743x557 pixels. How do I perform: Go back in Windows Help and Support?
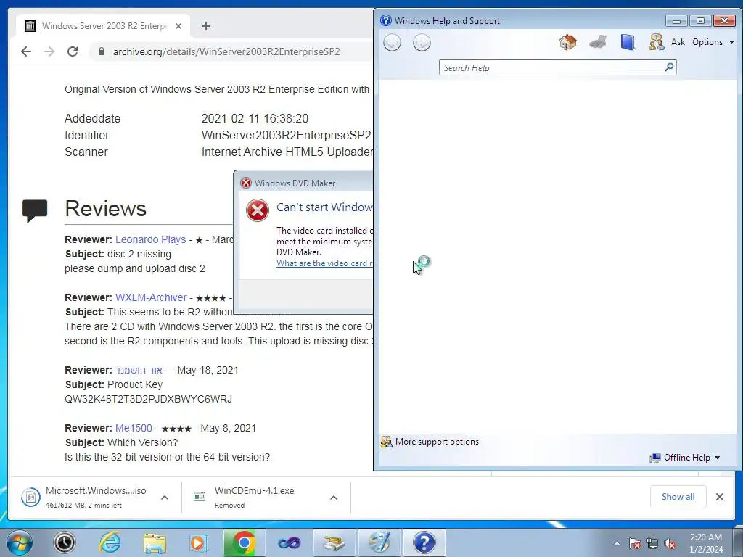pos(392,43)
